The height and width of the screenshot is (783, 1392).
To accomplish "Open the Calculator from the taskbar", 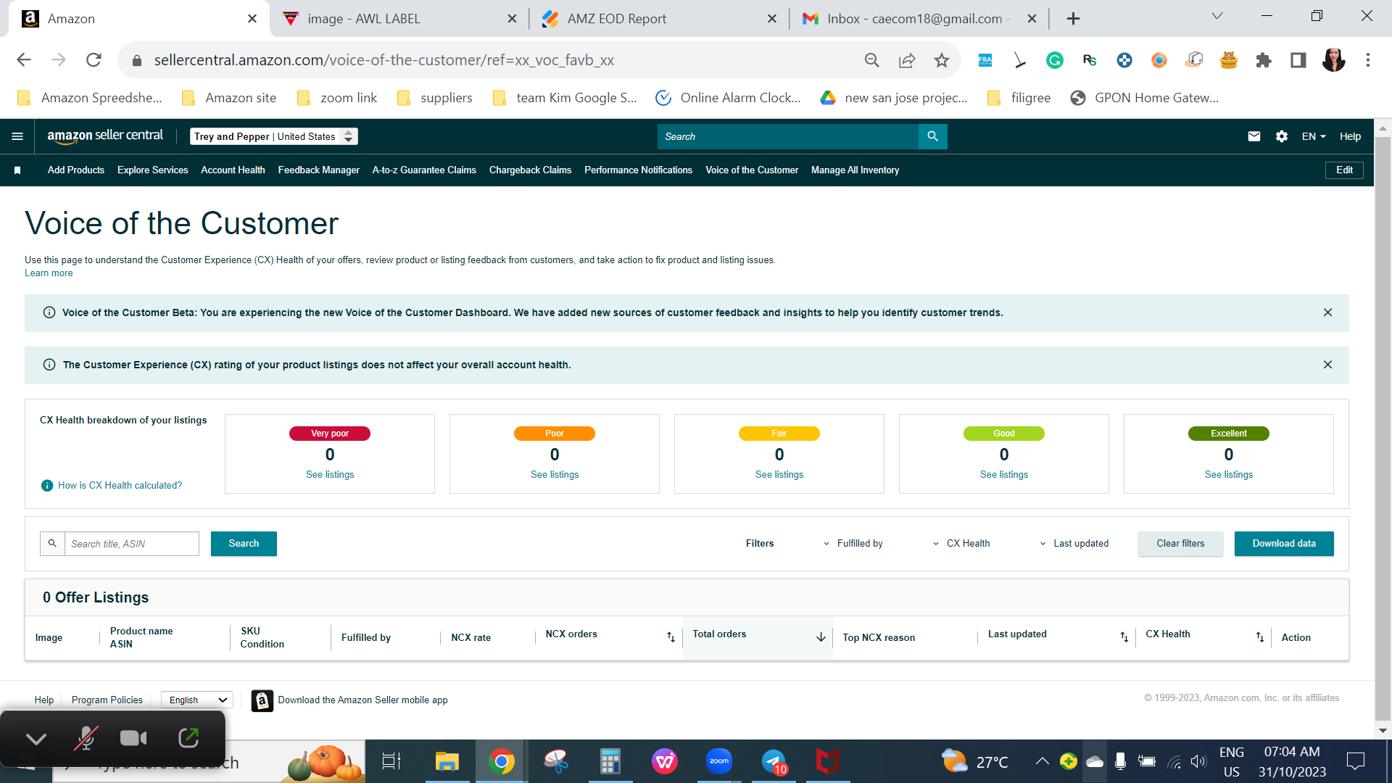I will coord(610,761).
